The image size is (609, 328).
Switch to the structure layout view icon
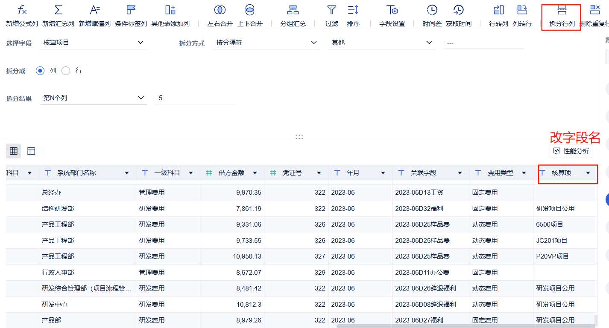click(31, 151)
